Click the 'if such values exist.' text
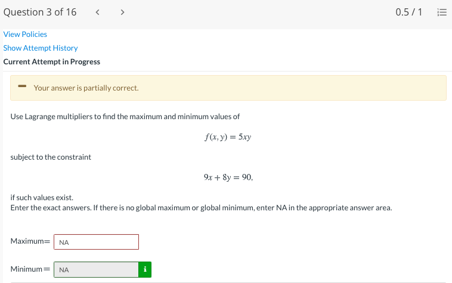 click(x=42, y=197)
